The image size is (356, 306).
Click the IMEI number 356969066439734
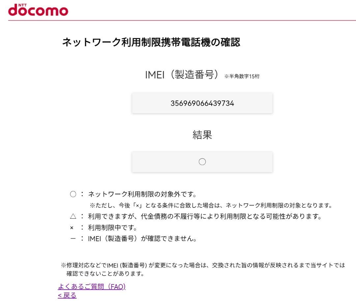click(202, 103)
